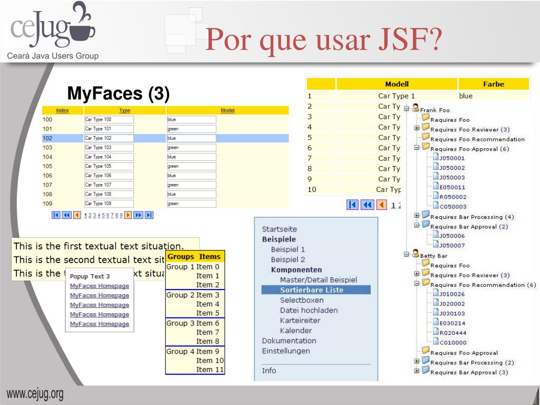Expand Requires Foo Reviewer (3) under Betty Bar

pos(417,274)
